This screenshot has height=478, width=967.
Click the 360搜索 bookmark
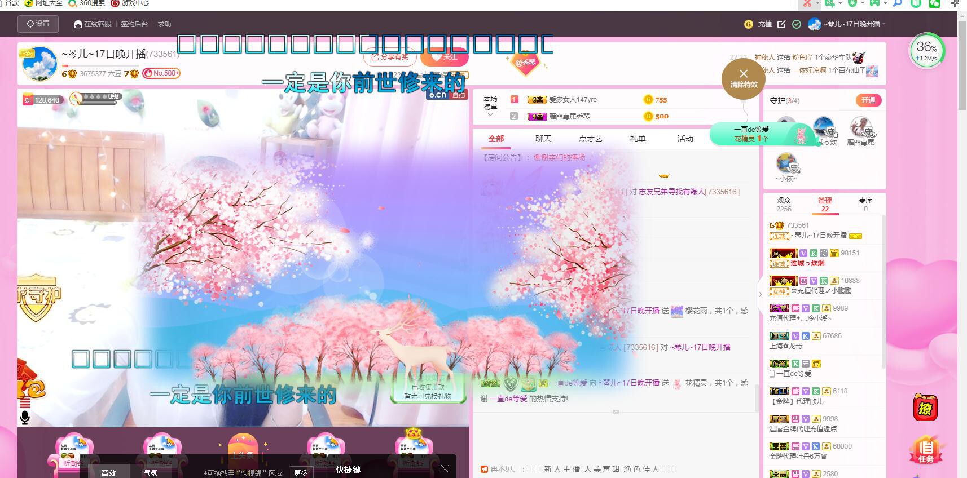pos(87,3)
